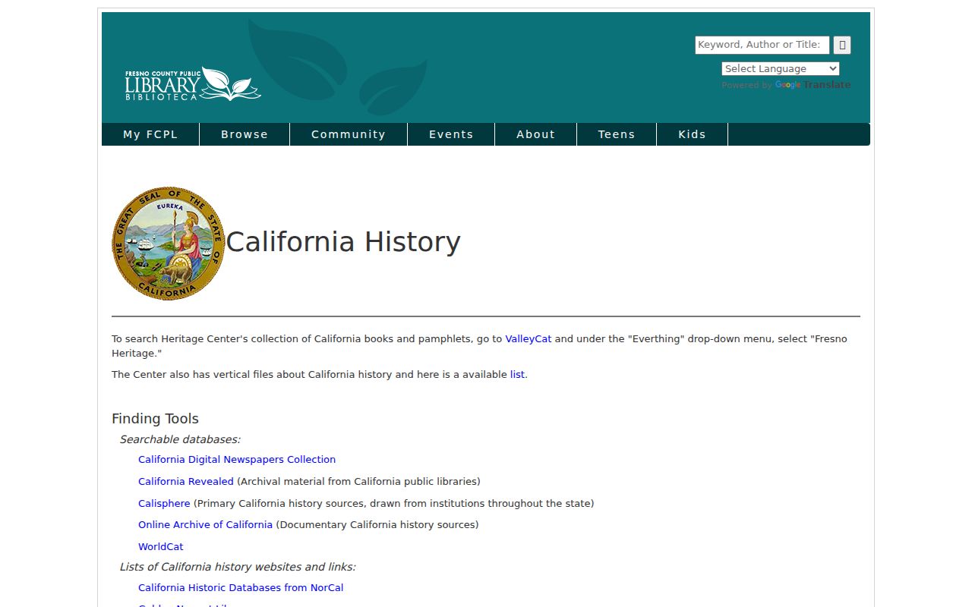Viewport: 972px width, 607px height.
Task: Open the Kids menu
Action: pyautogui.click(x=692, y=134)
